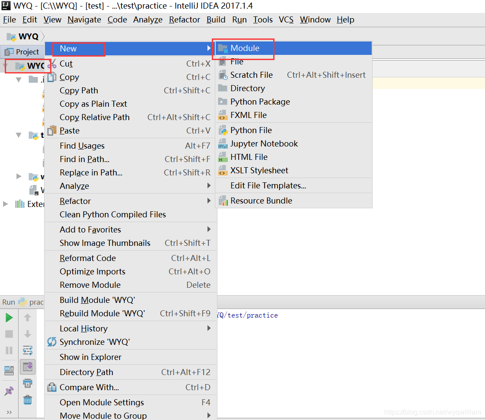Select Find Usages in context menu
Viewport: 485px width, 420px height.
tap(131, 146)
